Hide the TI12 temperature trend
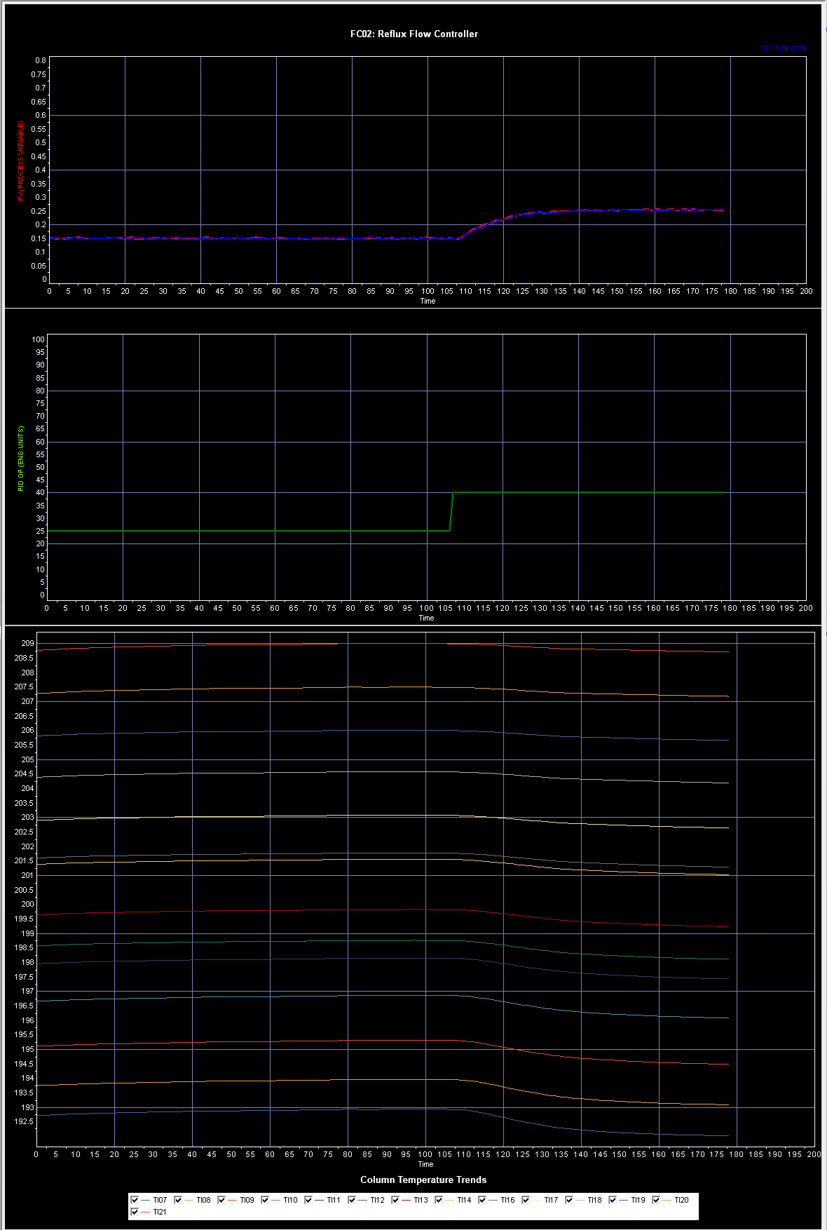 click(352, 1200)
